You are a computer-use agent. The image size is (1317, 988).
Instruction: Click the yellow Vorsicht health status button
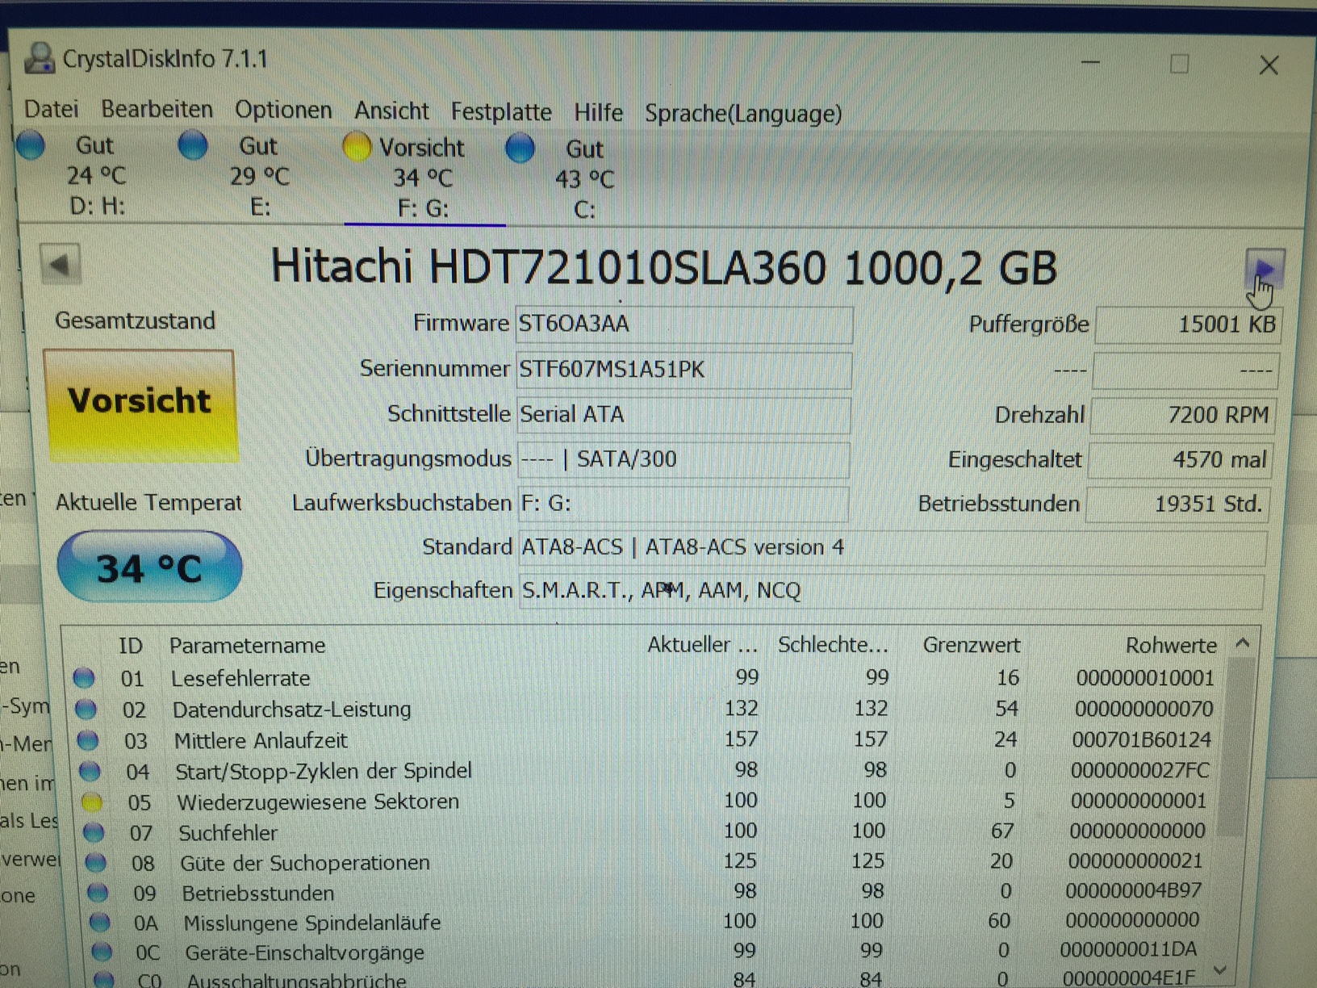click(x=140, y=404)
